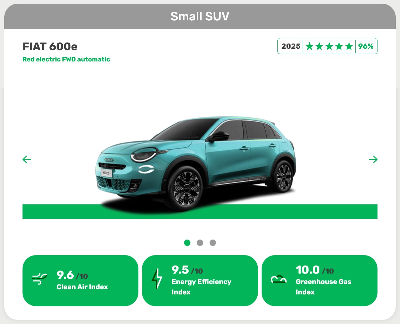Open the Greenhouse Gas Index 10.0 card

pos(319,280)
